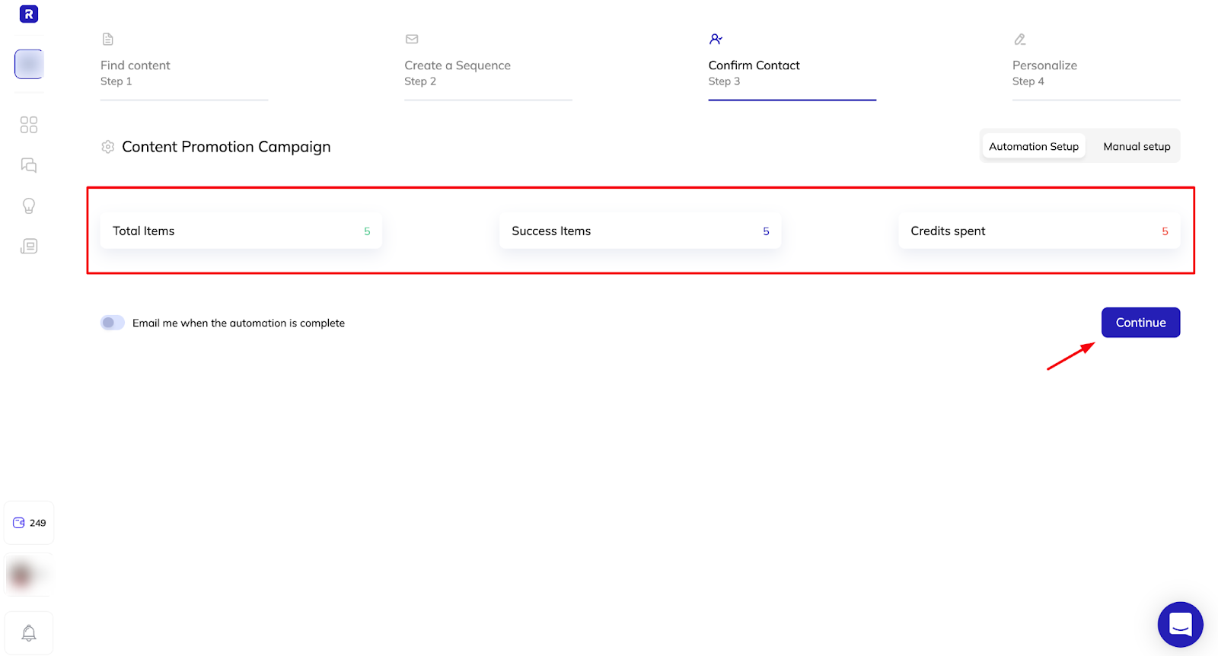1218x656 pixels.
Task: Switch to Manual setup
Action: click(1137, 146)
